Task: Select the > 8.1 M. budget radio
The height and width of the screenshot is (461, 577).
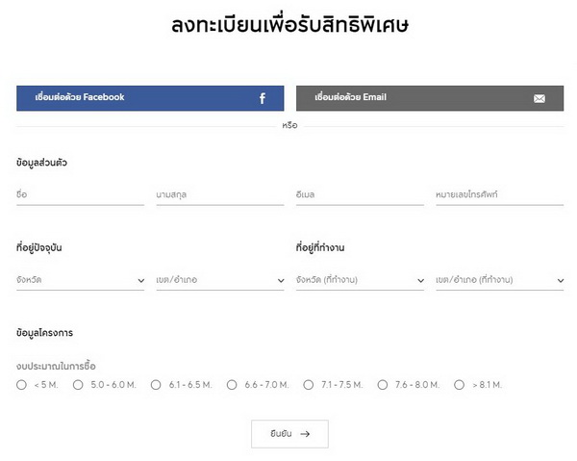Action: pos(460,385)
